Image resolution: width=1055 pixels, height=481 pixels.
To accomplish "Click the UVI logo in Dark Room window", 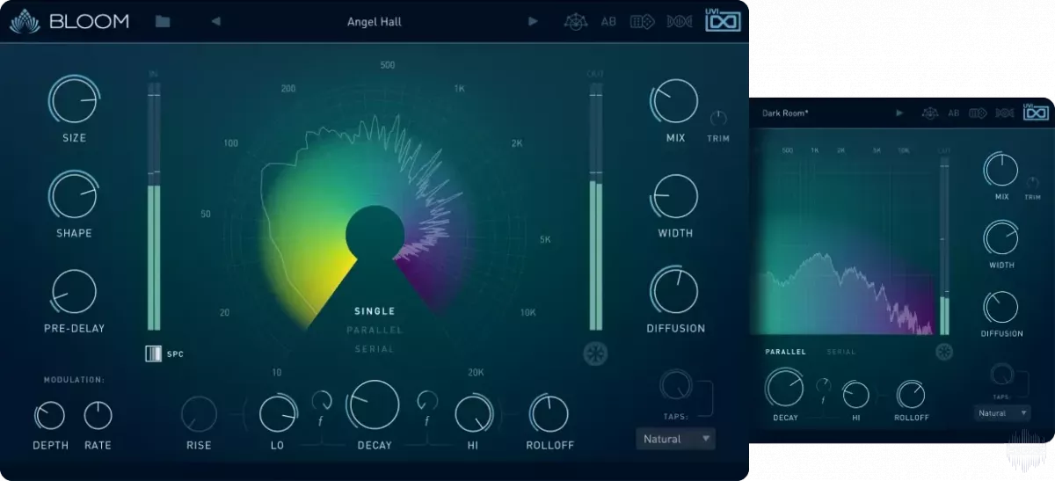I will point(1036,111).
